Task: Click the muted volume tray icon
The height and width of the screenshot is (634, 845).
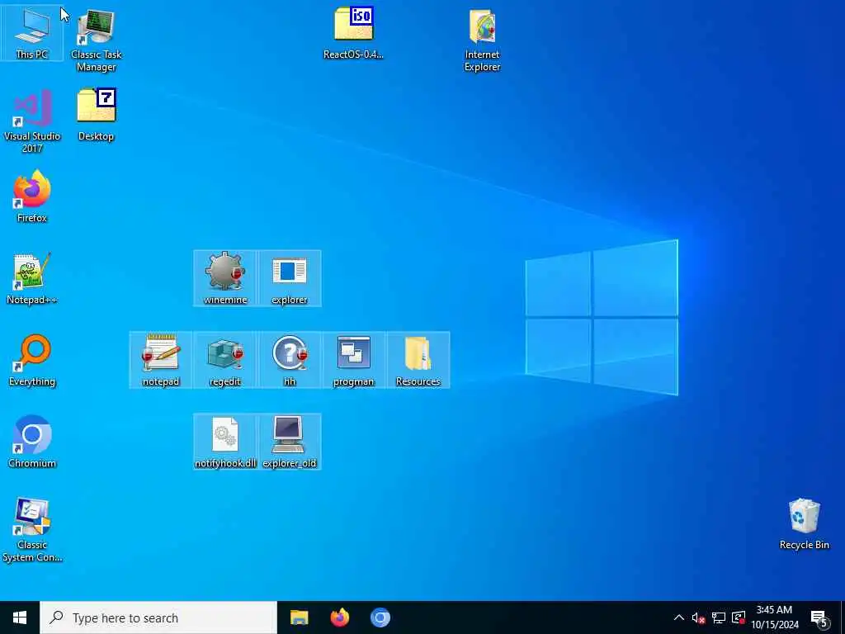Action: point(698,617)
